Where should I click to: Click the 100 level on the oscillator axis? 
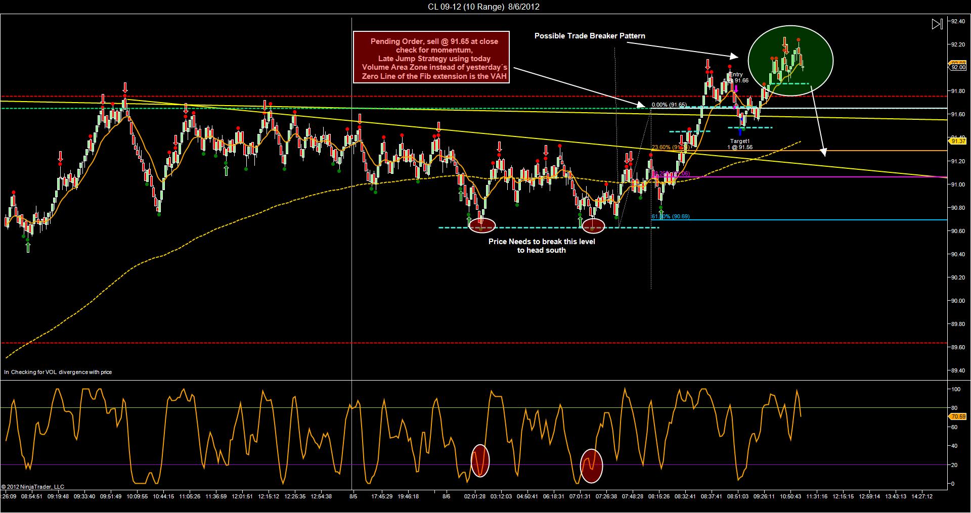tap(956, 389)
